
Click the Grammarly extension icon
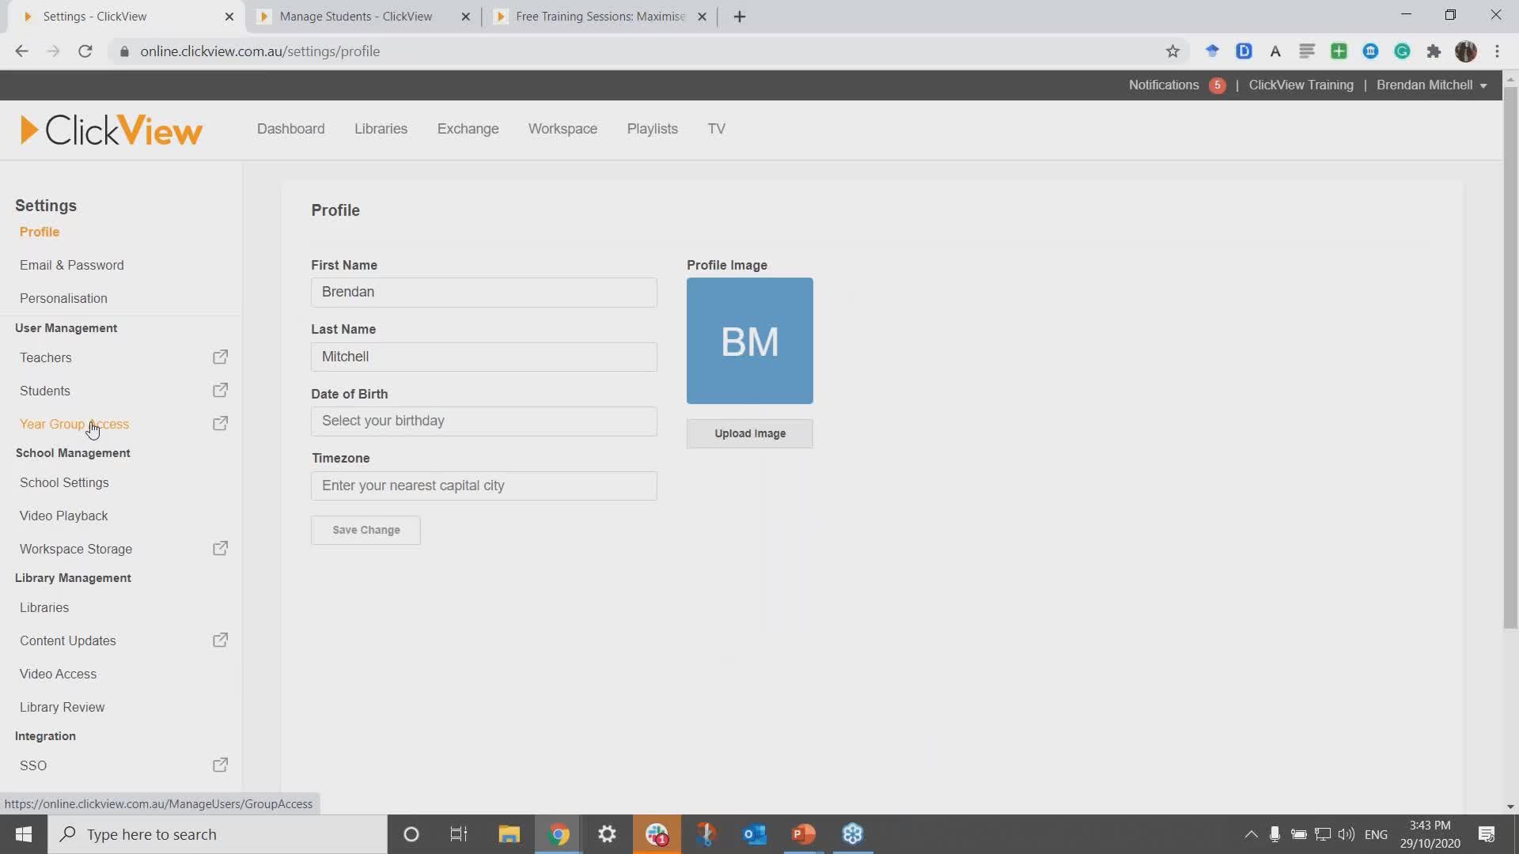coord(1402,51)
